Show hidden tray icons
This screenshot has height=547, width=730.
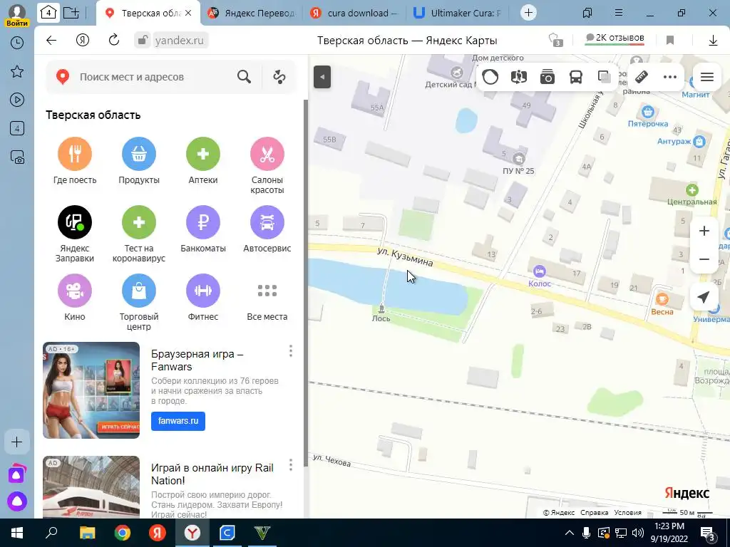click(x=570, y=533)
